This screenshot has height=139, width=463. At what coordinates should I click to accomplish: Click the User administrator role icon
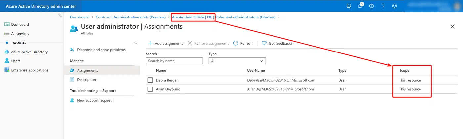(74, 28)
